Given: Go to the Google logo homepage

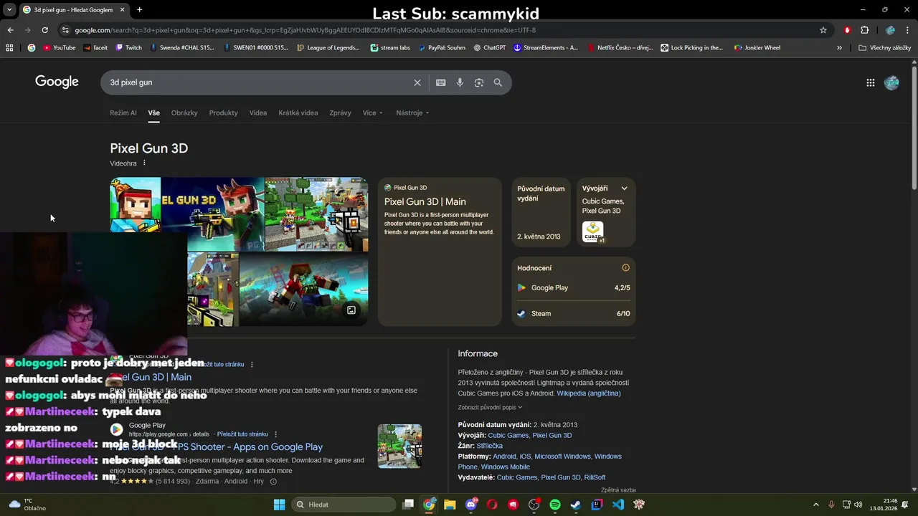Looking at the screenshot, I should (x=57, y=82).
